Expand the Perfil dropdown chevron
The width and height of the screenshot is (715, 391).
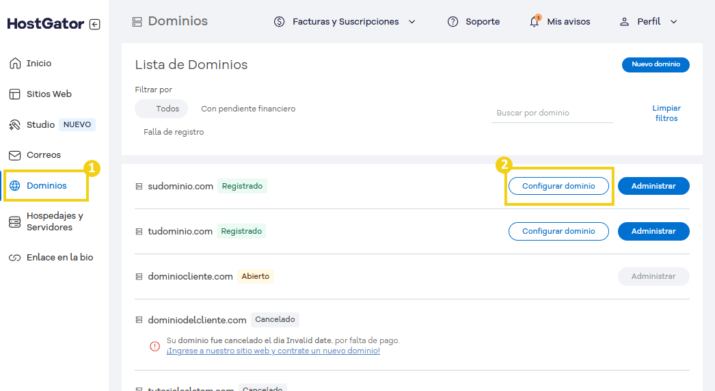click(673, 21)
